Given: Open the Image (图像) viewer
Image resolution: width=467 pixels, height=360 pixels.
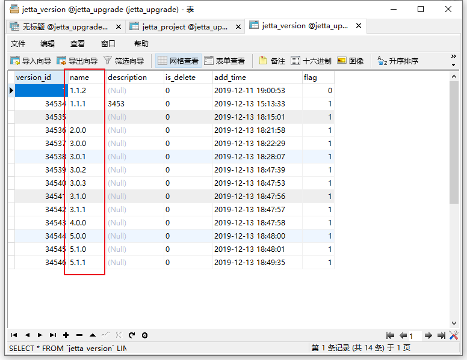Looking at the screenshot, I should (x=350, y=61).
